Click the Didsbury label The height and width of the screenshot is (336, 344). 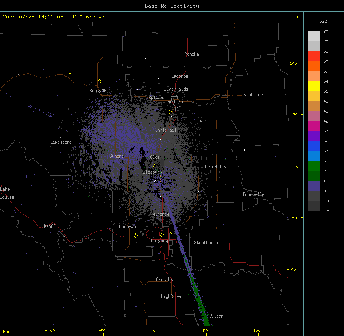click(x=153, y=172)
